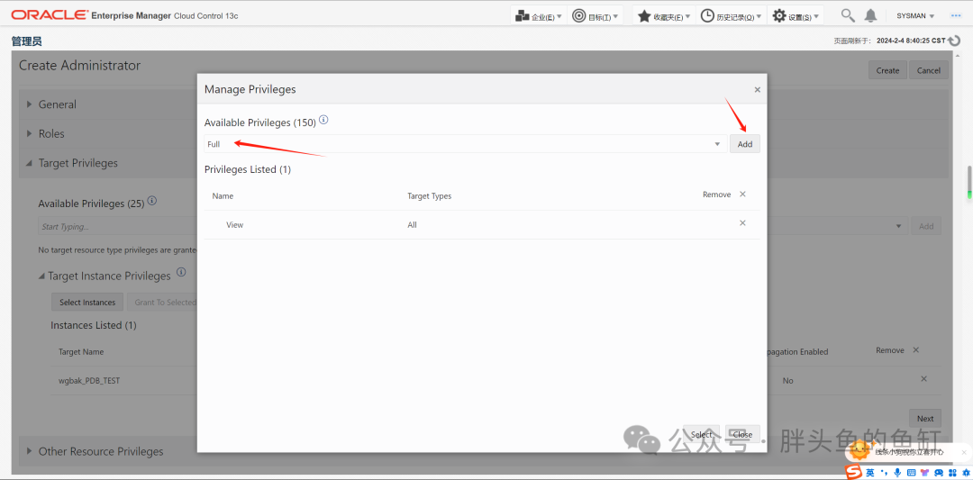The height and width of the screenshot is (480, 973).
Task: Show info for Available Privileges (150)
Action: coord(323,120)
